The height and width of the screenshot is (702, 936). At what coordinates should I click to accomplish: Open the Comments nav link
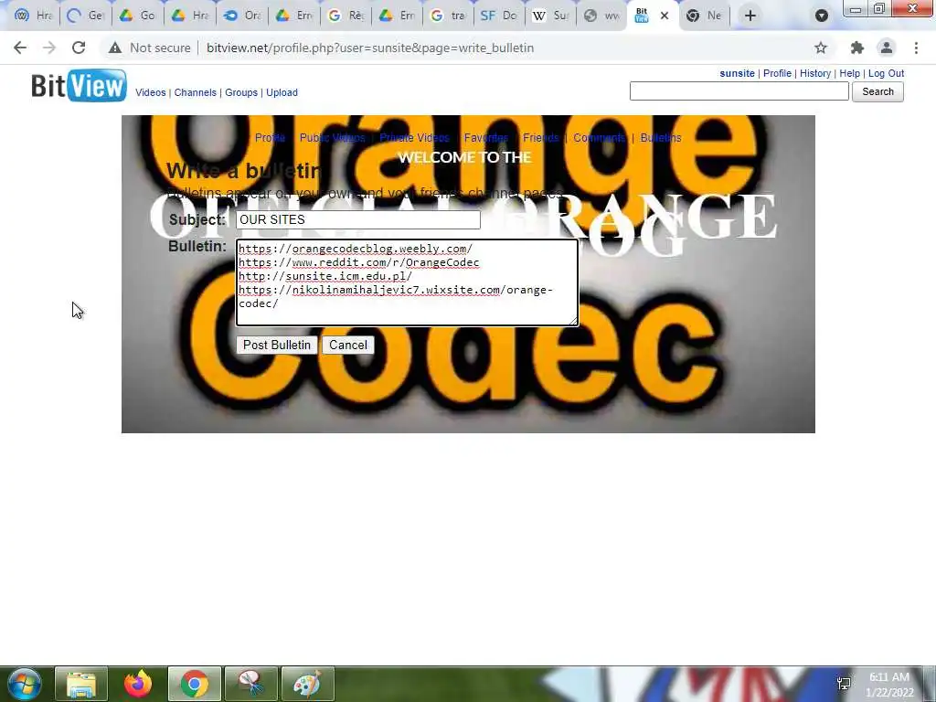pos(600,138)
